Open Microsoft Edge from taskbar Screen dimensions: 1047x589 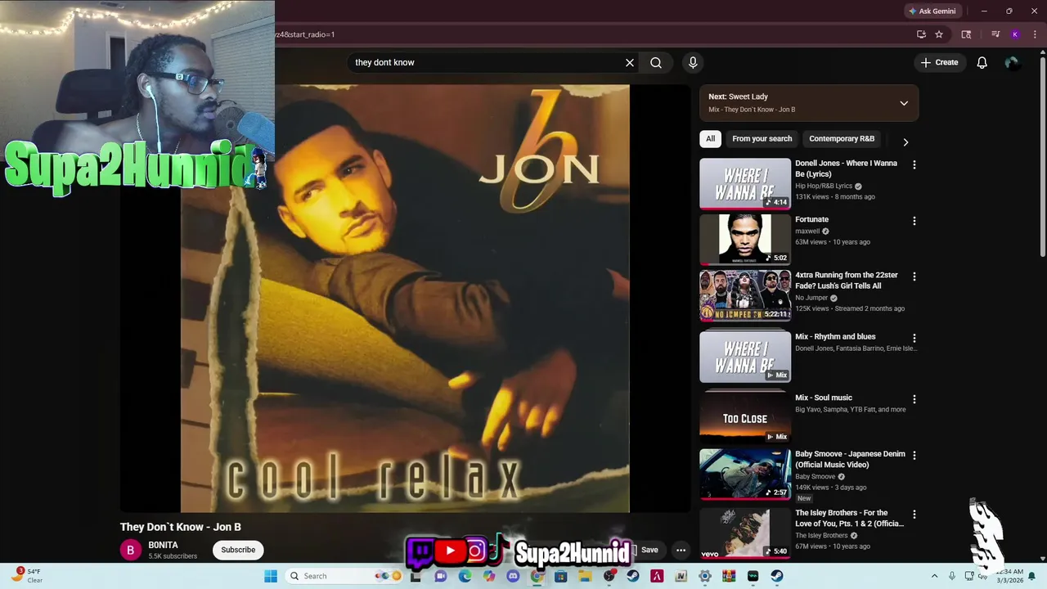pos(465,576)
